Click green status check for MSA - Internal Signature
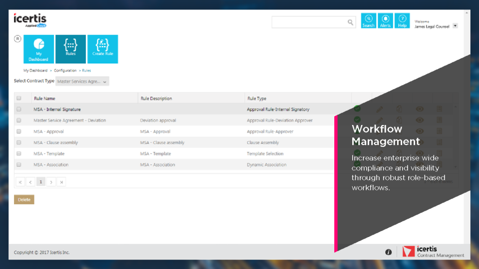The height and width of the screenshot is (269, 479). point(357,109)
